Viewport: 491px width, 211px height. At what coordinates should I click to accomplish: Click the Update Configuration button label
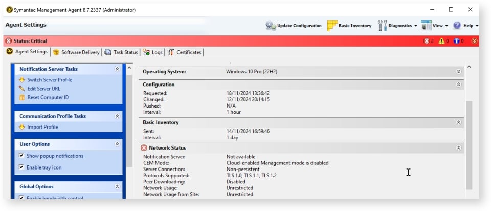pyautogui.click(x=299, y=26)
